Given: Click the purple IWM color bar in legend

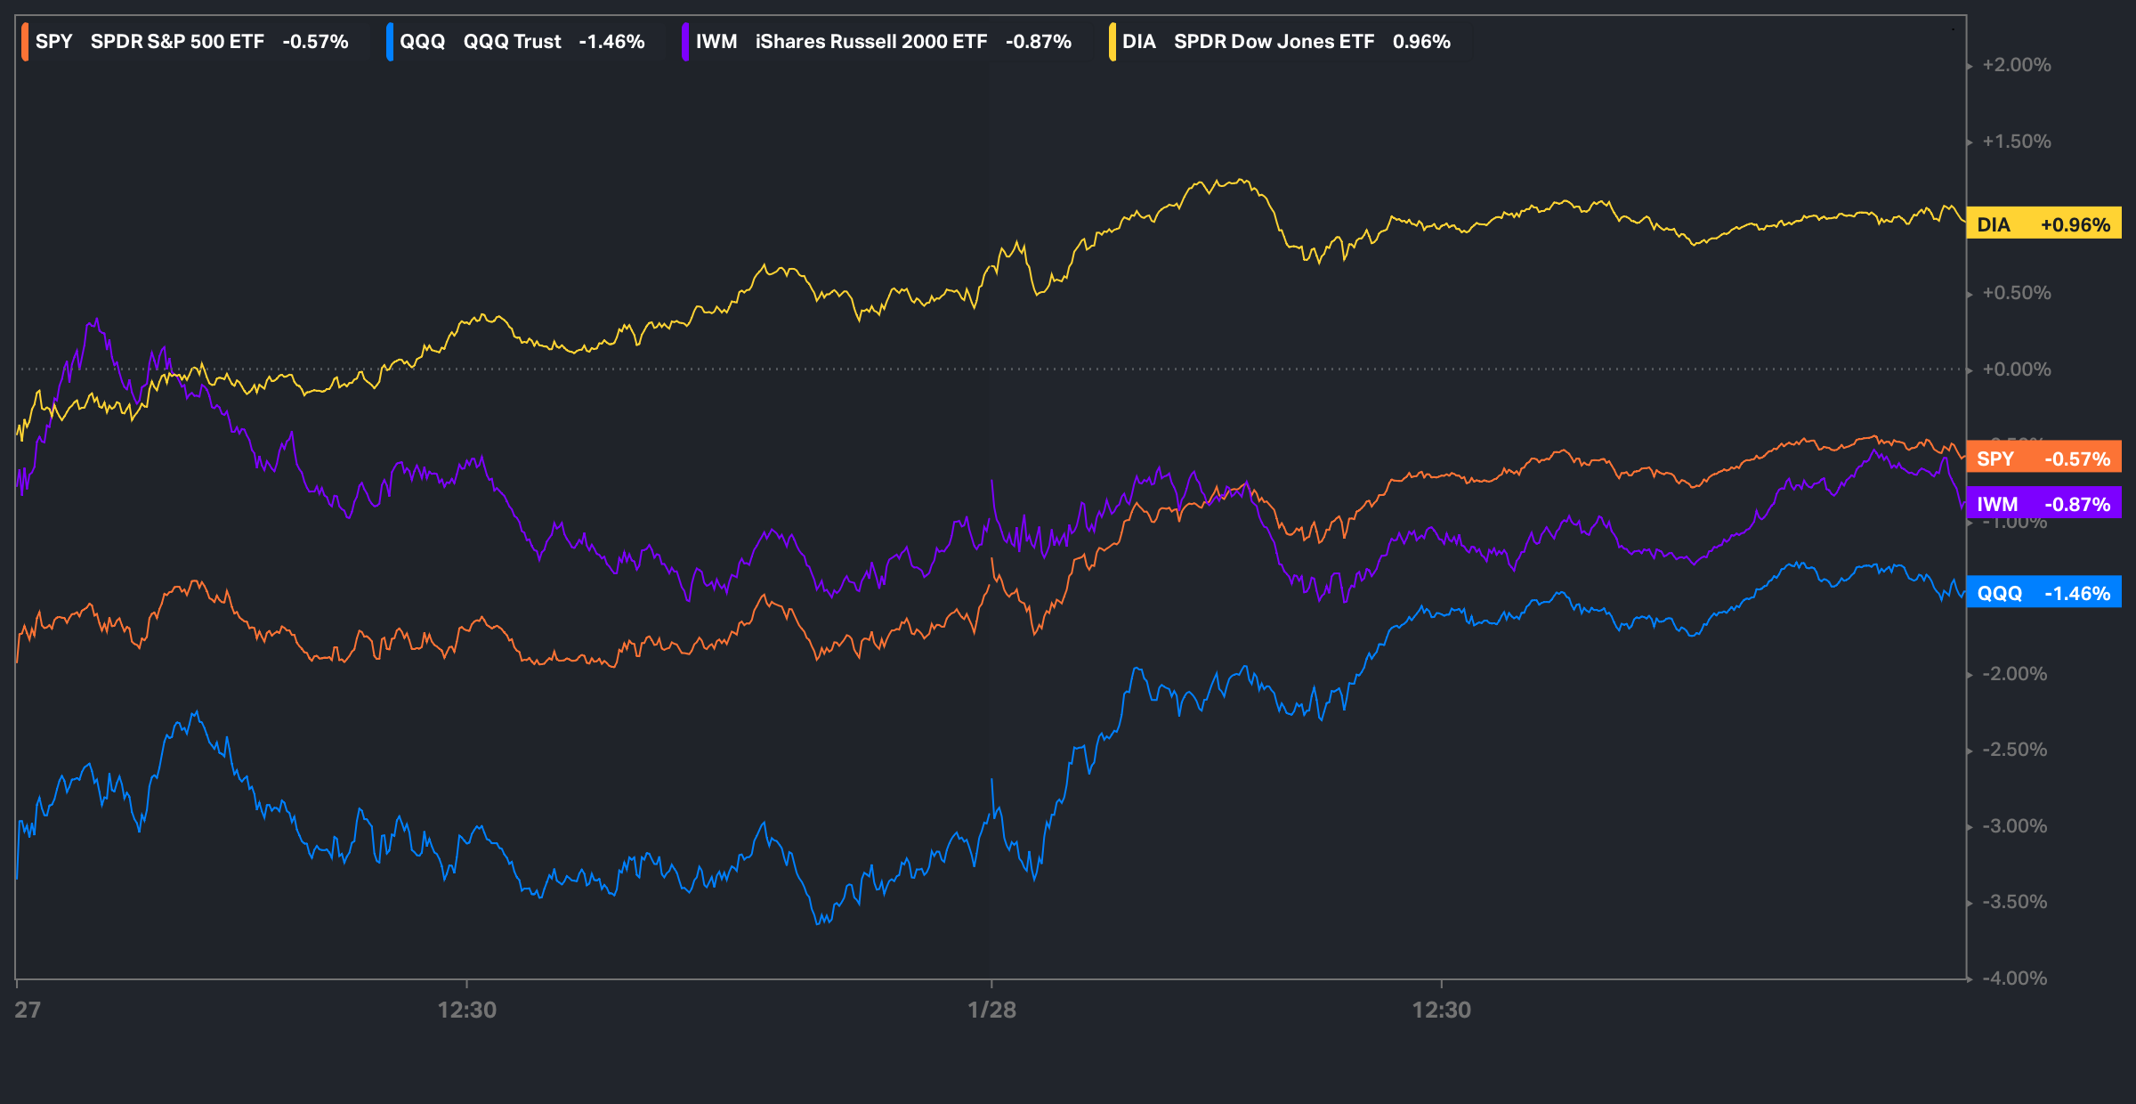Looking at the screenshot, I should [685, 42].
